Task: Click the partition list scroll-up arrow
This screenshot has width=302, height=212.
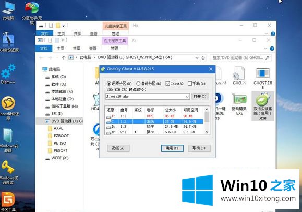Action: [207, 109]
